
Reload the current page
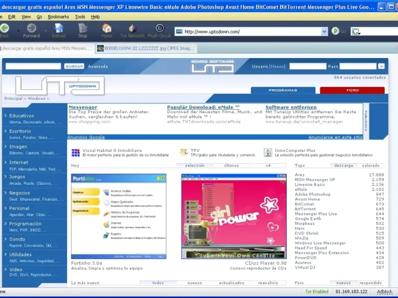(x=59, y=28)
